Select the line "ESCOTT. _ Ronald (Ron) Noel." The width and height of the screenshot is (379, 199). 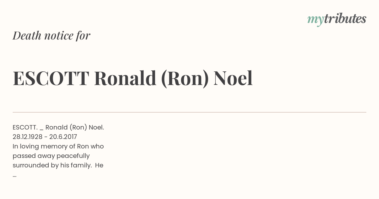tap(58, 128)
